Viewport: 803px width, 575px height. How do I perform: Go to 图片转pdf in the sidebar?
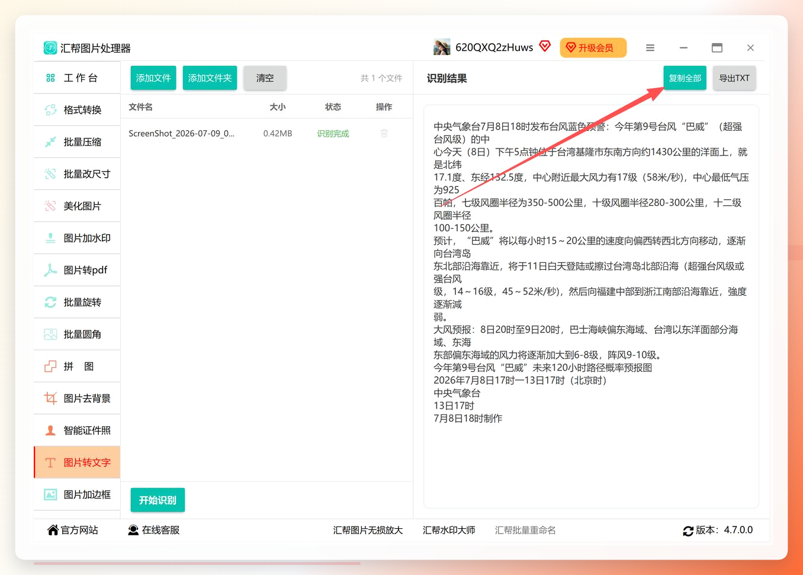coord(85,270)
